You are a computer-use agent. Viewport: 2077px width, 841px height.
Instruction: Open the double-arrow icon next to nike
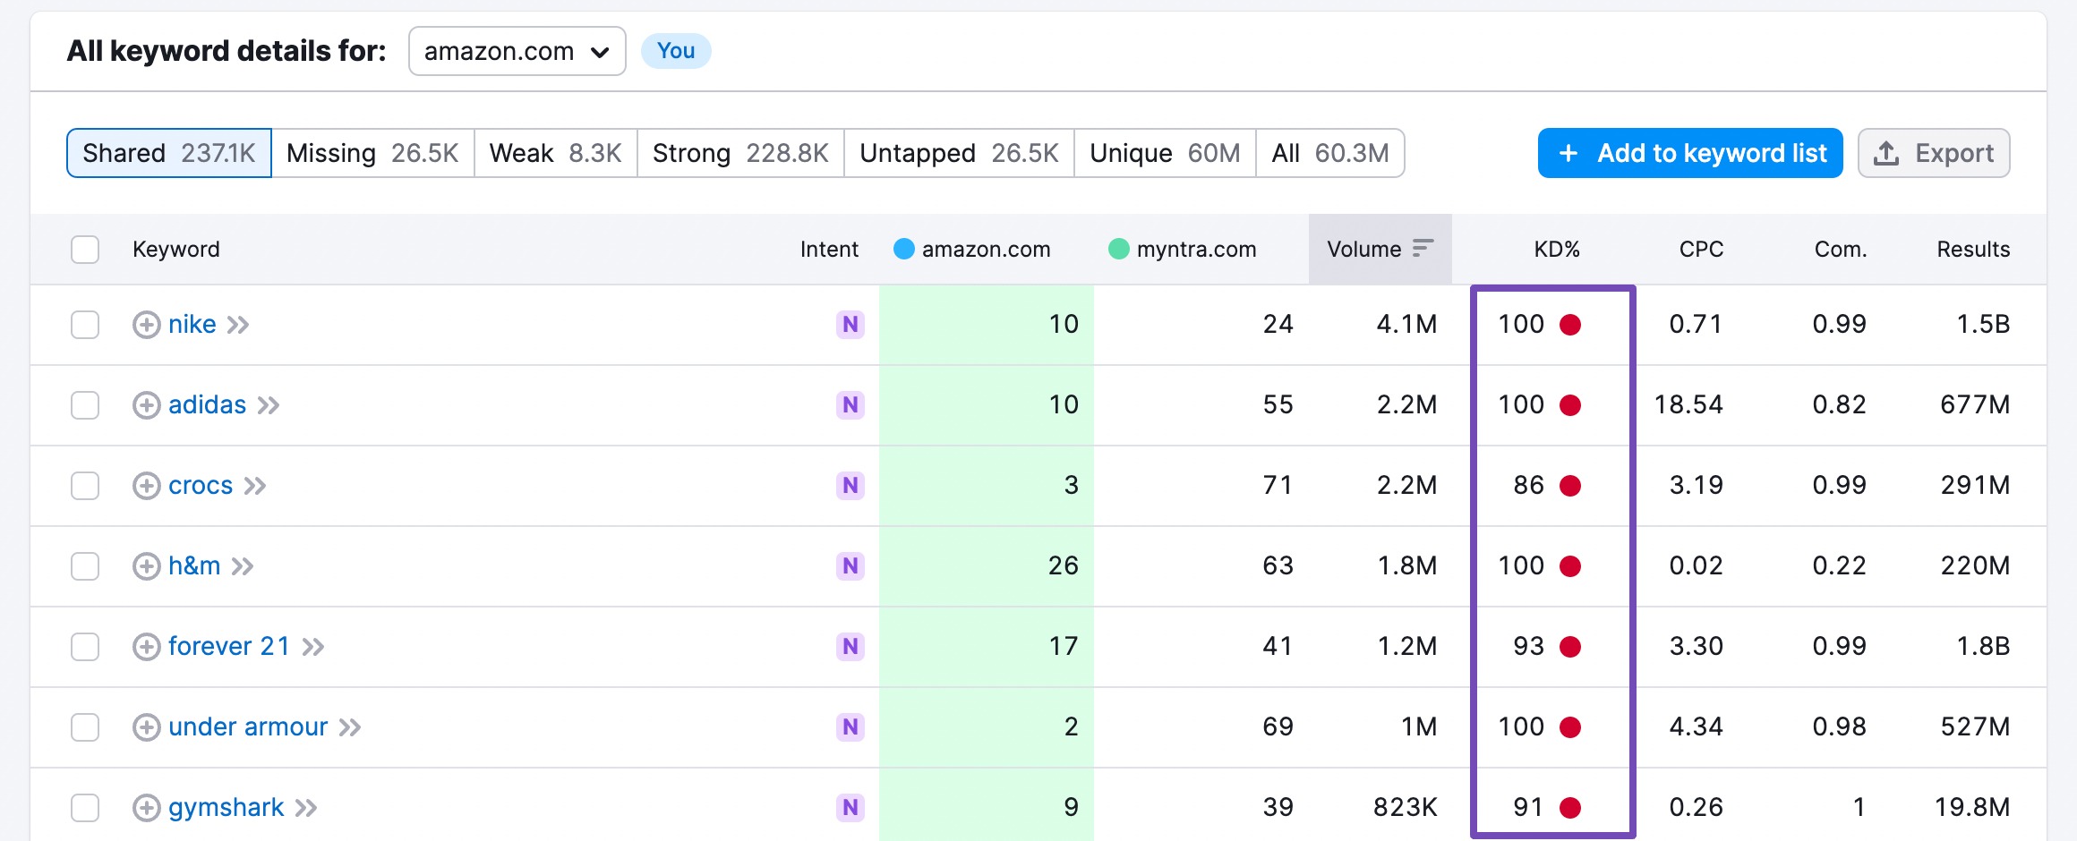(238, 325)
